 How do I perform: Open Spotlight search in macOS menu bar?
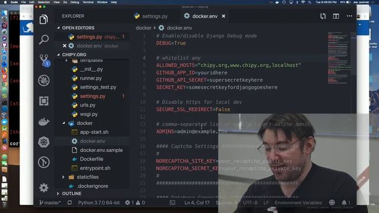(310, 2)
